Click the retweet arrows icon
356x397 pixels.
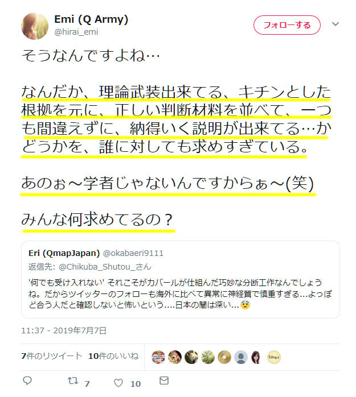73,381
